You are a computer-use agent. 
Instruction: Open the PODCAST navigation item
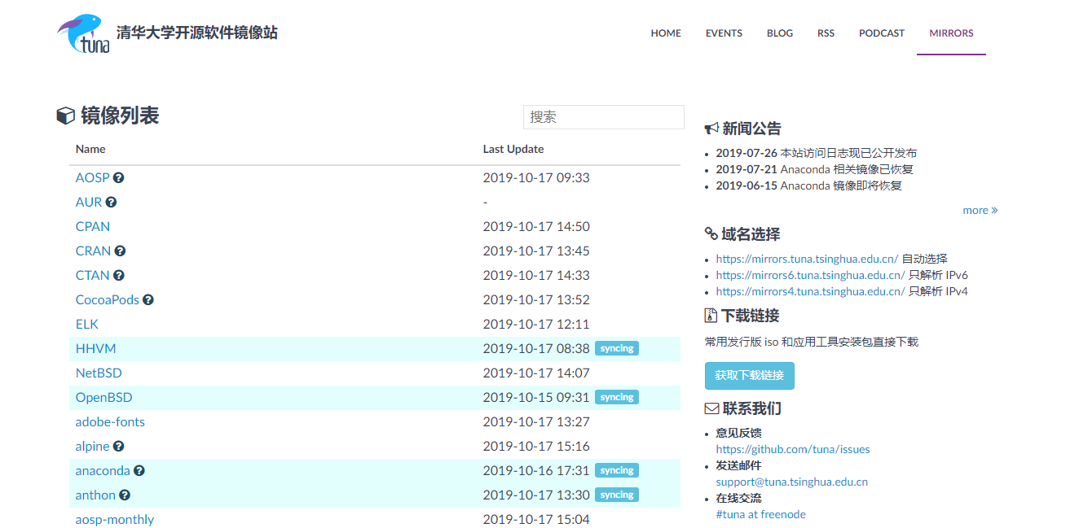tap(882, 33)
